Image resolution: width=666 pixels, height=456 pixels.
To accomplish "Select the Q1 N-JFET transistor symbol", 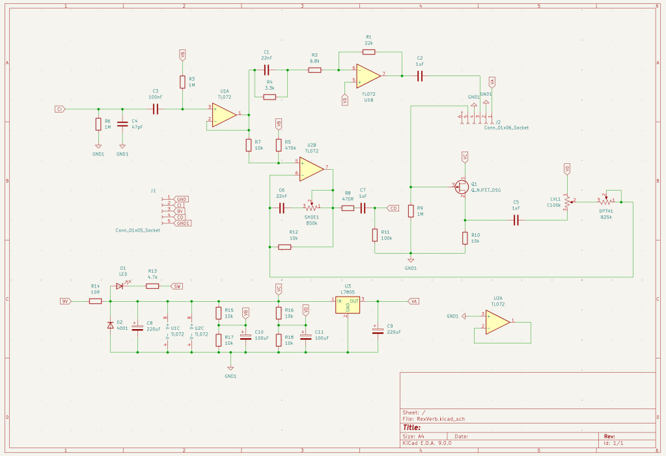I will (463, 187).
